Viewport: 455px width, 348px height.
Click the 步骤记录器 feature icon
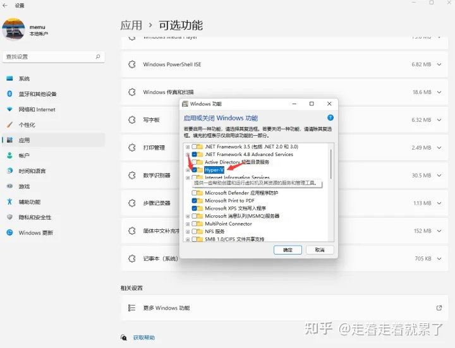pos(132,203)
